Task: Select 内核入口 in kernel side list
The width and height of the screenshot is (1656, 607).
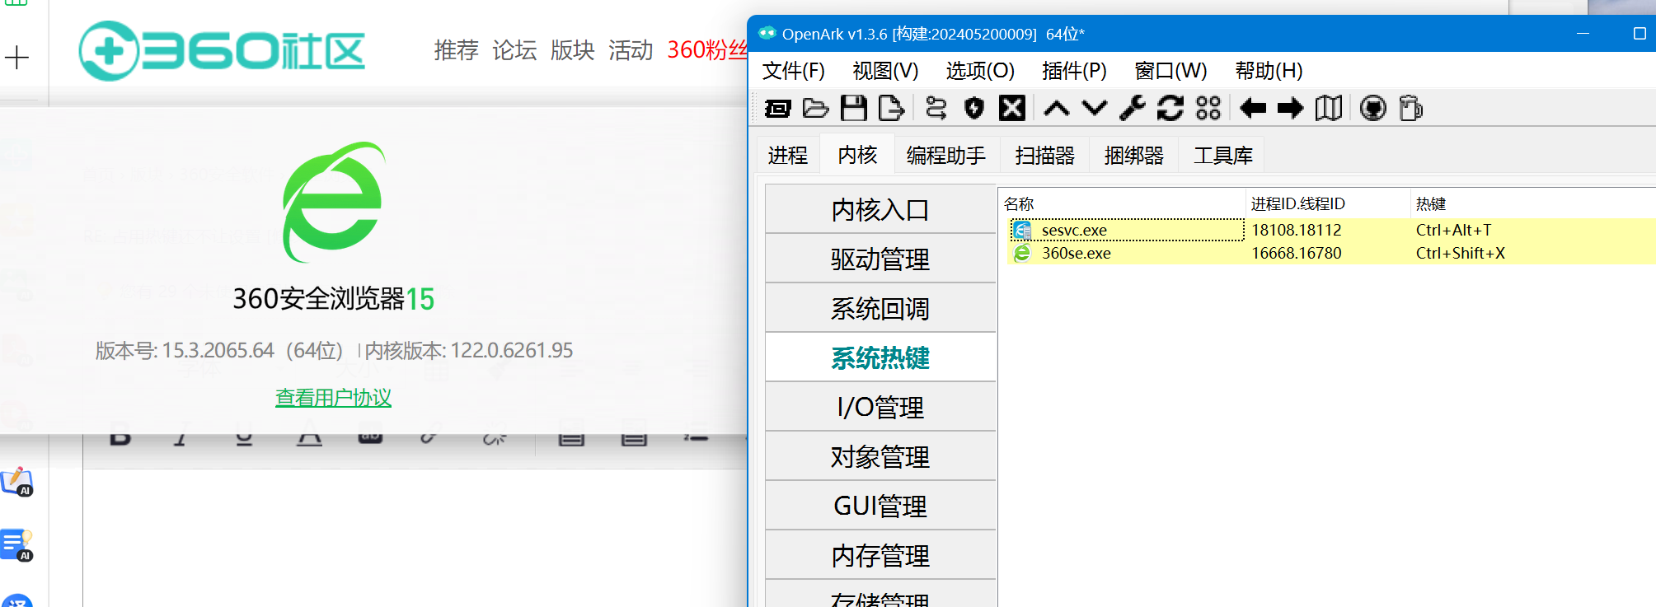Action: point(880,209)
